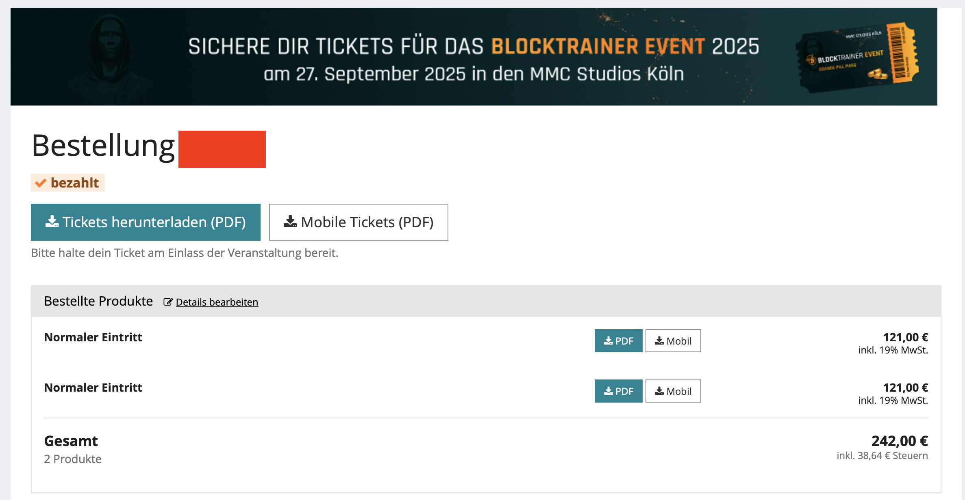
Task: Open the Details bearbeiten link
Action: (x=217, y=302)
